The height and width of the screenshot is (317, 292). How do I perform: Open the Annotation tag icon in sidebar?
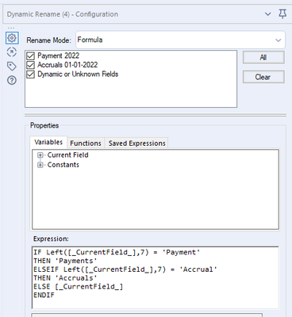pyautogui.click(x=12, y=66)
